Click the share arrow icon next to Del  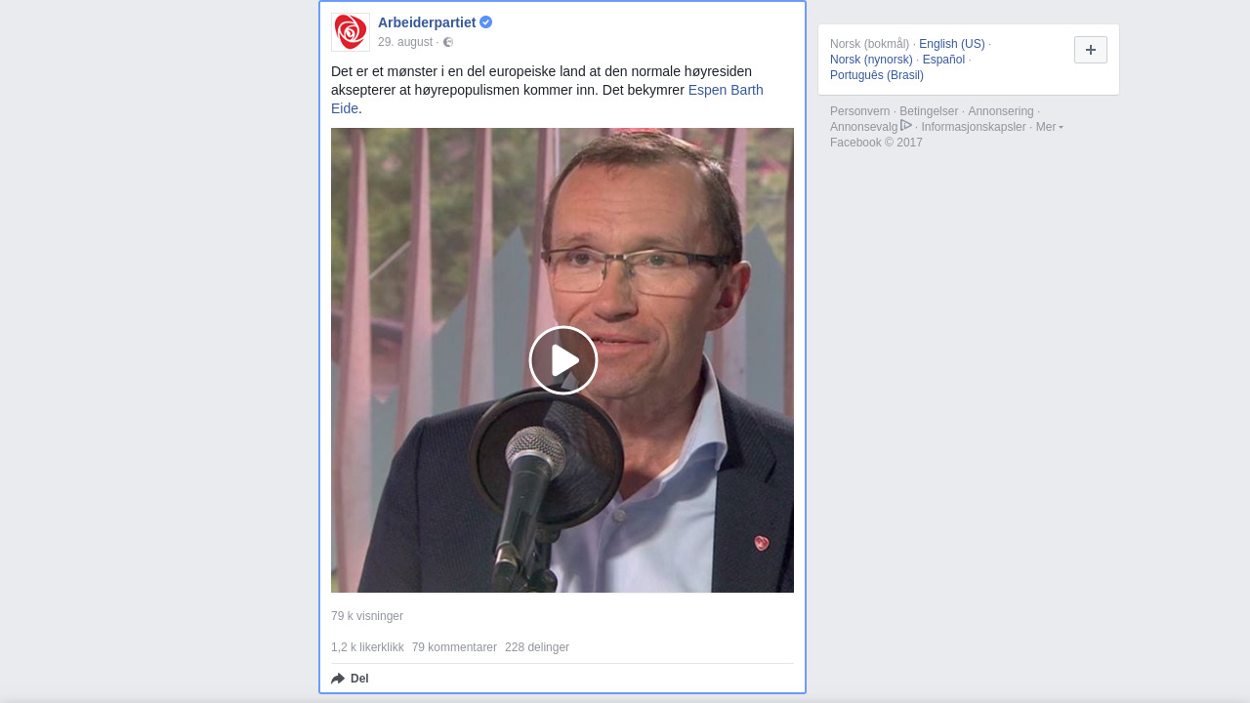pyautogui.click(x=338, y=679)
